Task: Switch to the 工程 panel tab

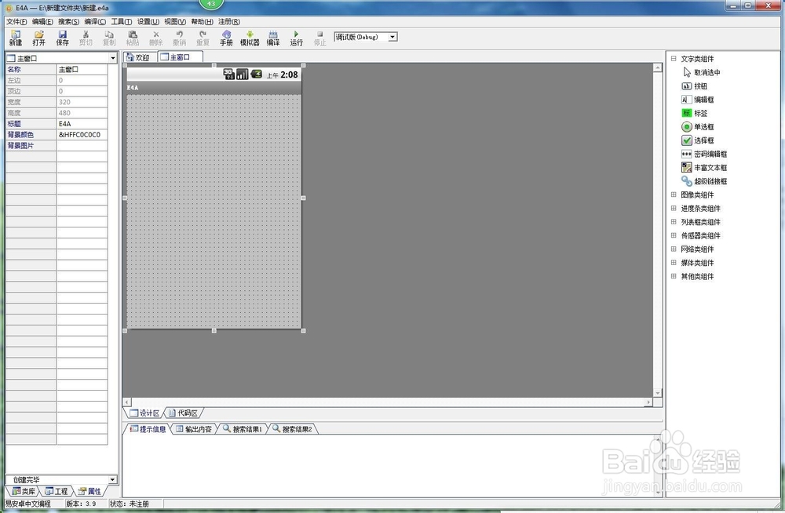Action: click(x=57, y=492)
